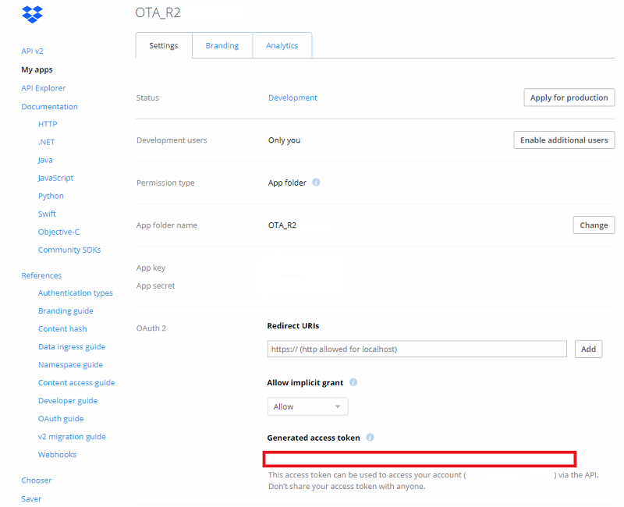Click the Status row label
Image resolution: width=624 pixels, height=507 pixels.
point(147,97)
